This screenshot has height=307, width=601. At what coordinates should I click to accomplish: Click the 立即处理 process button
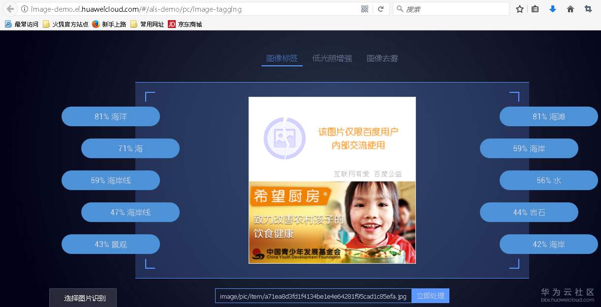coord(430,296)
